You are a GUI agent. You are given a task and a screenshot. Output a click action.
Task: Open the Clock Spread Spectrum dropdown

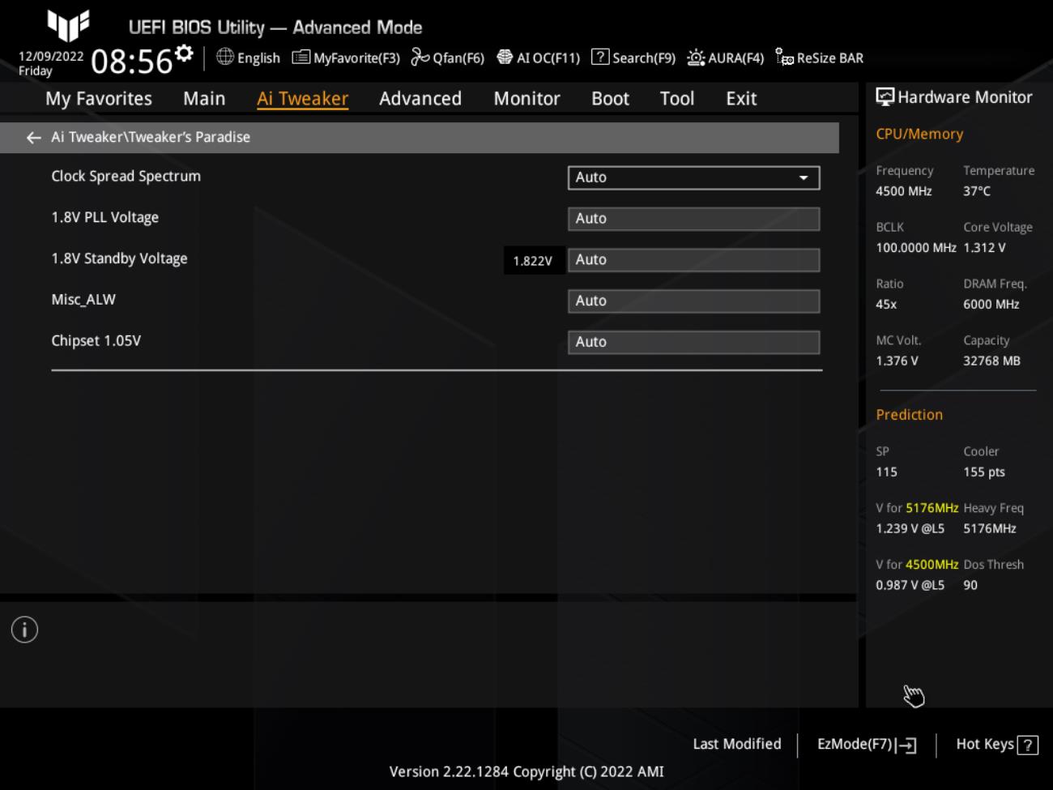(693, 177)
